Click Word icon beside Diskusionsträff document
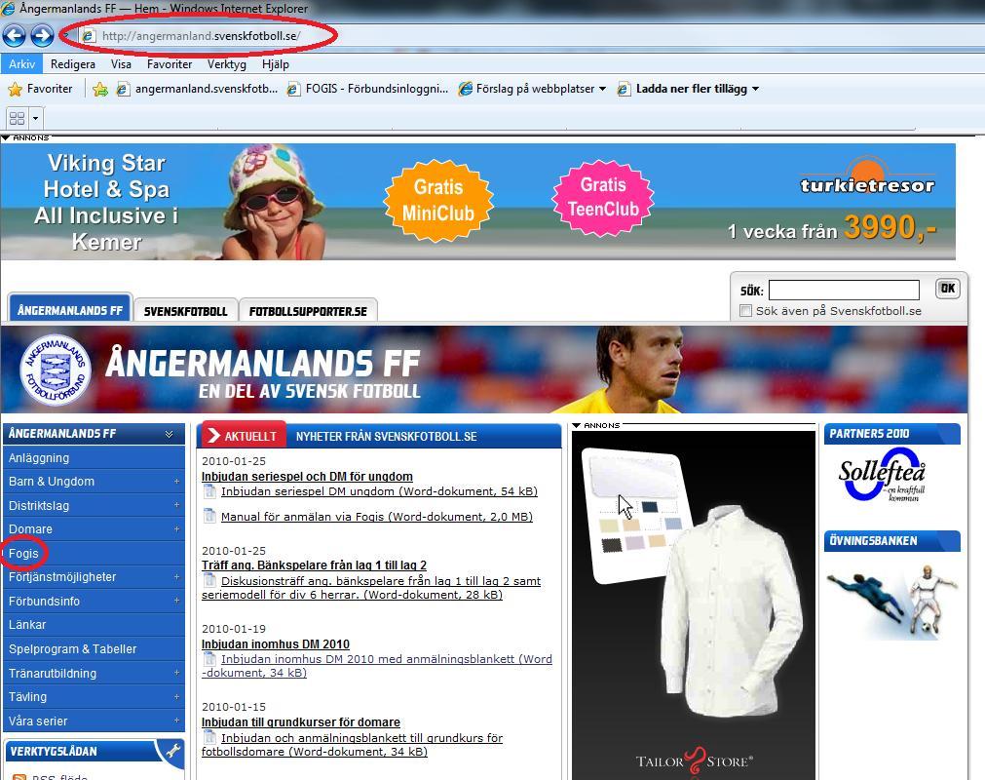This screenshot has height=780, width=985. (x=209, y=581)
